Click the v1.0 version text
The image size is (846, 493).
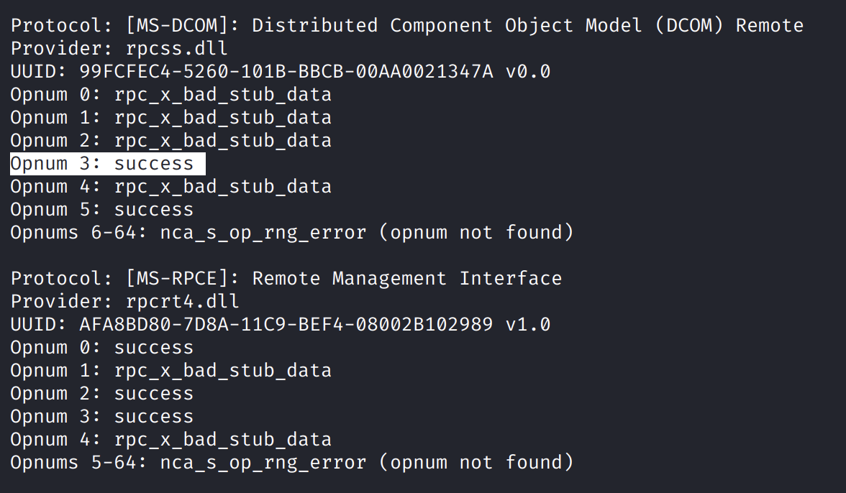pyautogui.click(x=528, y=325)
